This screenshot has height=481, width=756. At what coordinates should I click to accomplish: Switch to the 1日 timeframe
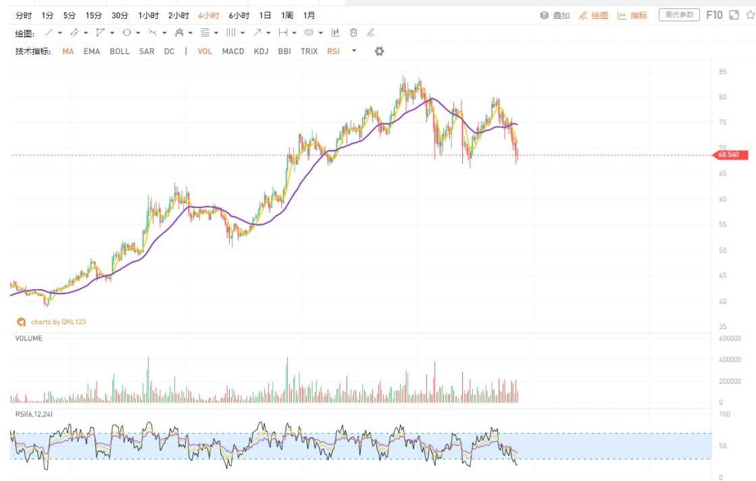pos(266,15)
